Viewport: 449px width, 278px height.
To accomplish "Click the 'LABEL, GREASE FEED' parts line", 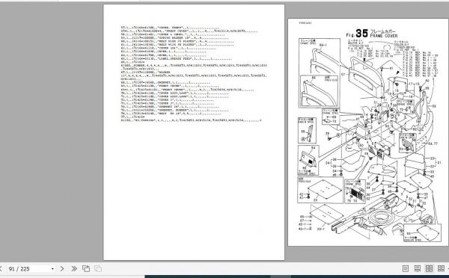I will pos(177,58).
